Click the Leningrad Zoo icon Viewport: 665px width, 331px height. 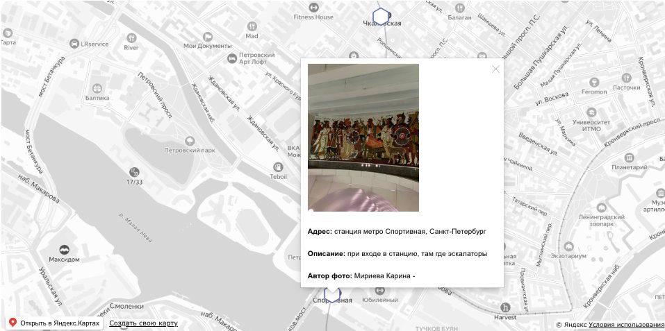(602, 207)
